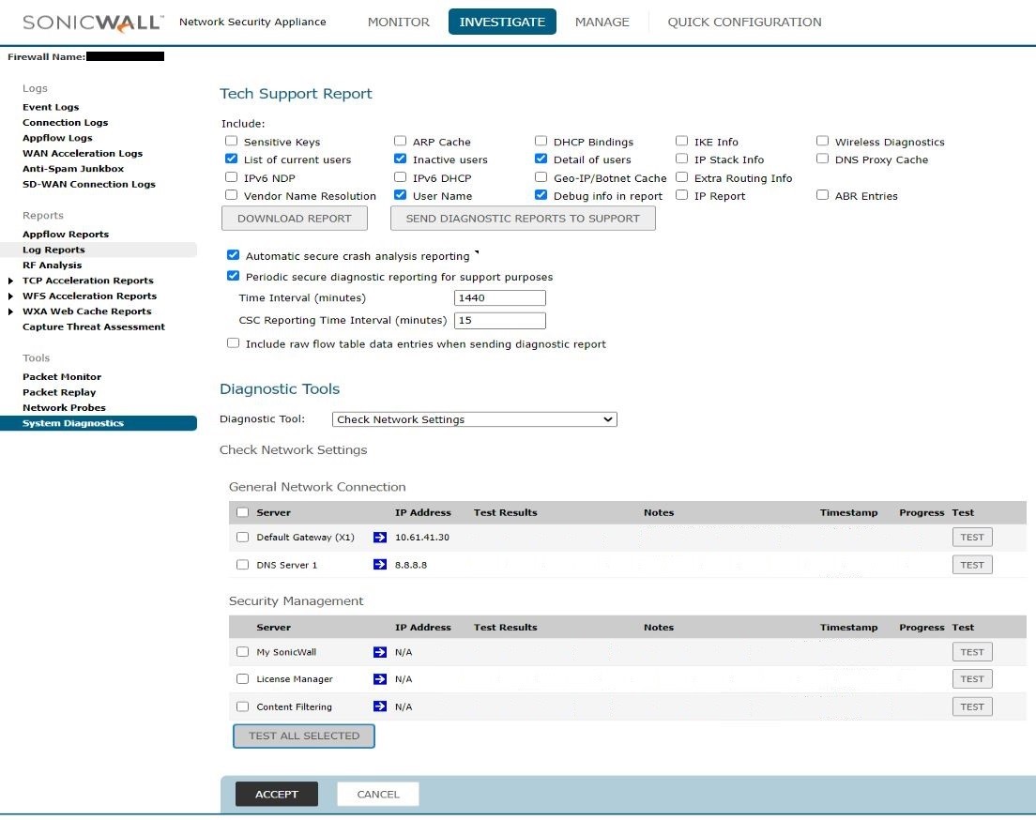Click the TEST ALL SELECTED button
This screenshot has height=820, width=1036.
(304, 736)
